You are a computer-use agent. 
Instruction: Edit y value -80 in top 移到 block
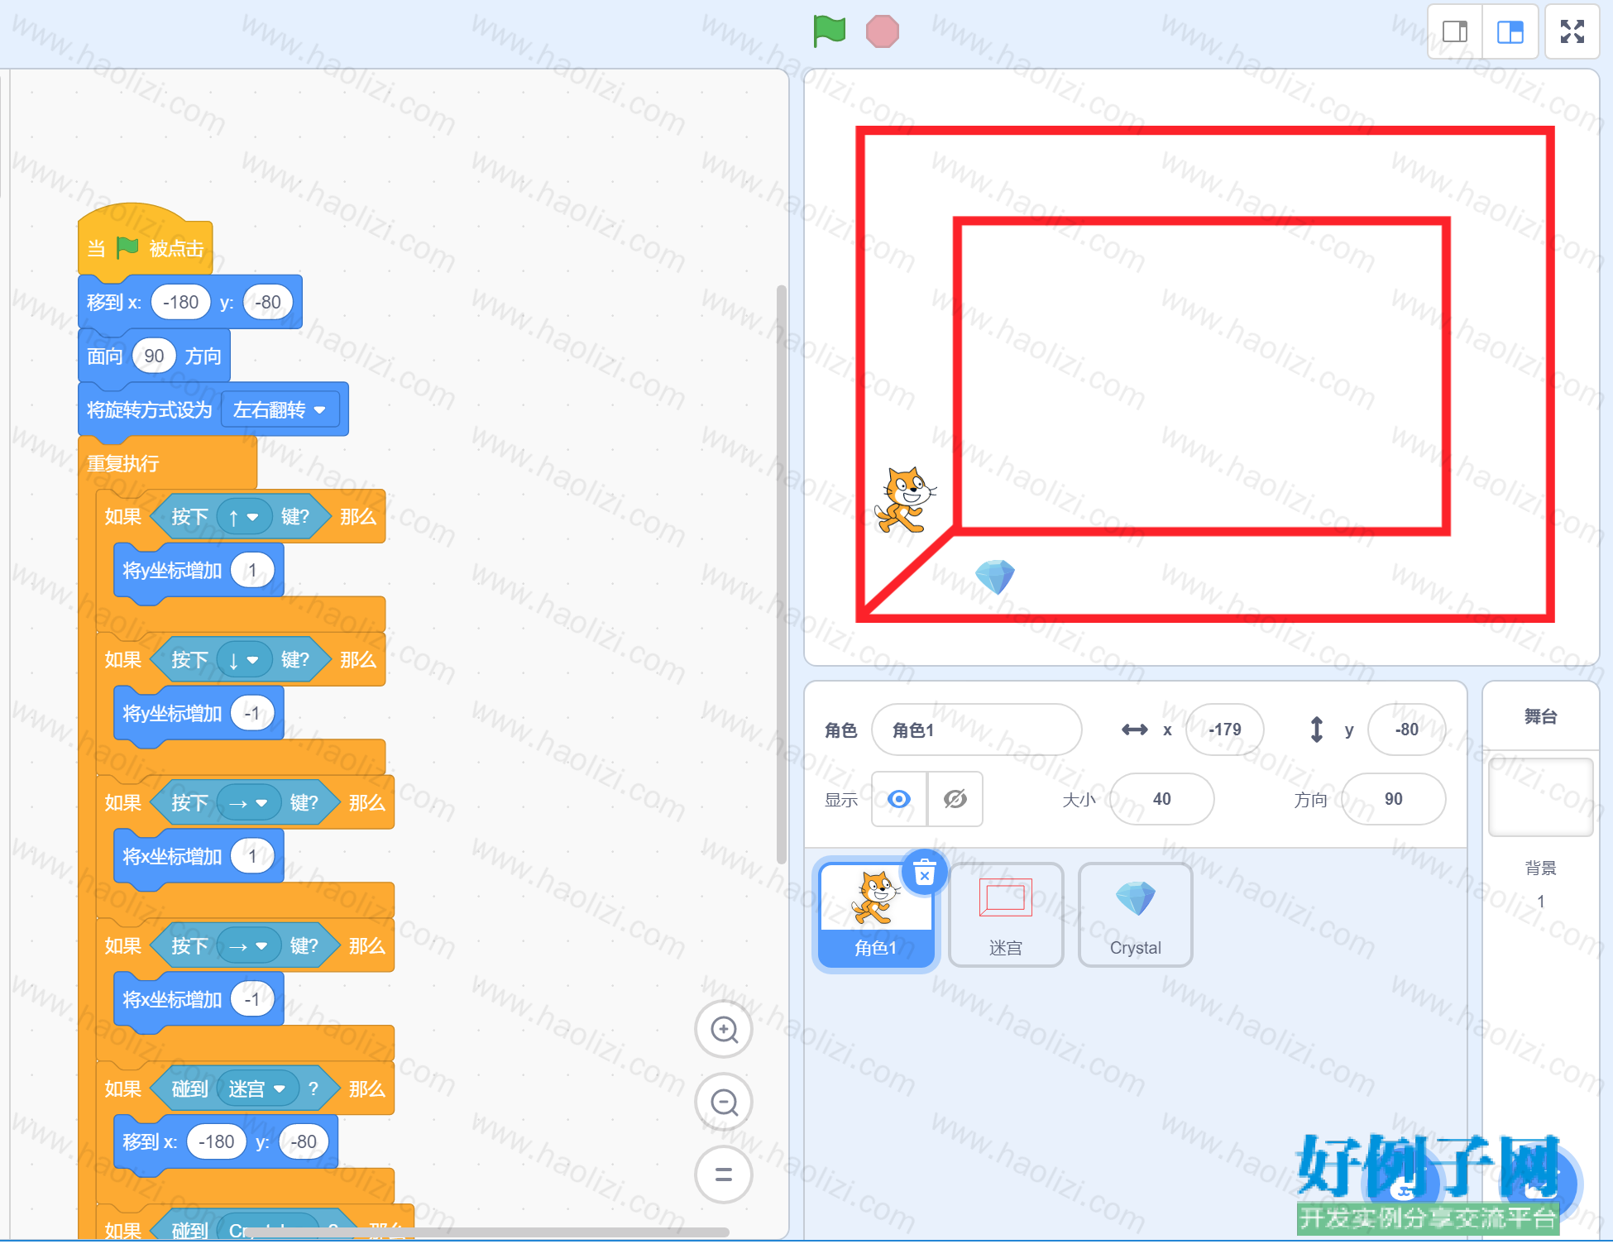coord(267,302)
